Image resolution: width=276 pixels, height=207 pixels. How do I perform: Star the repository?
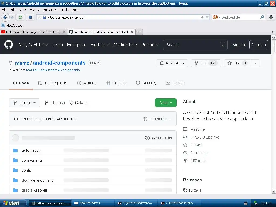[x=237, y=63]
